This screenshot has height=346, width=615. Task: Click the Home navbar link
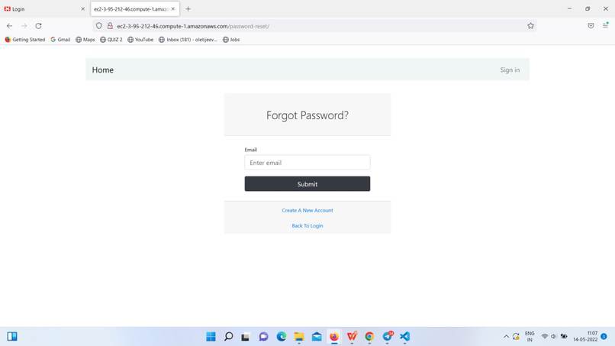coord(103,70)
